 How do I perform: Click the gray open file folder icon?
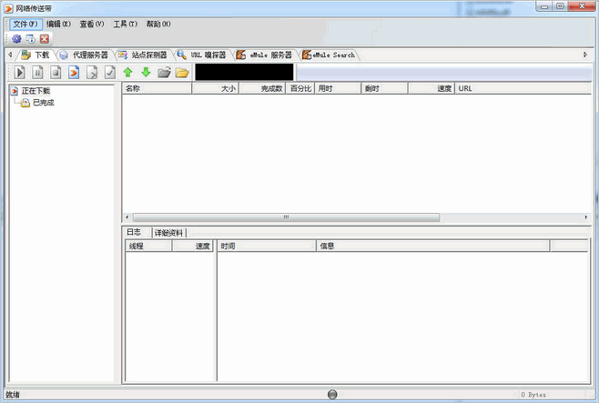(x=164, y=72)
